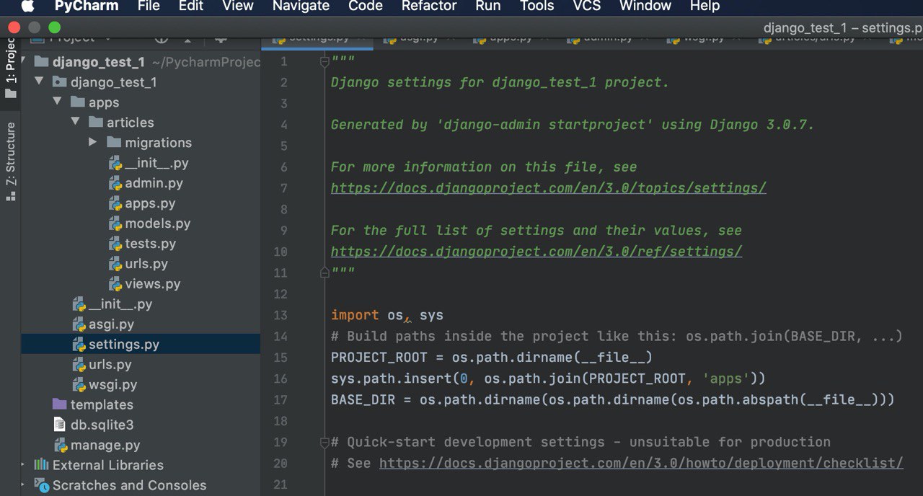Click line number 13 in the gutter
The width and height of the screenshot is (923, 496).
click(x=281, y=315)
